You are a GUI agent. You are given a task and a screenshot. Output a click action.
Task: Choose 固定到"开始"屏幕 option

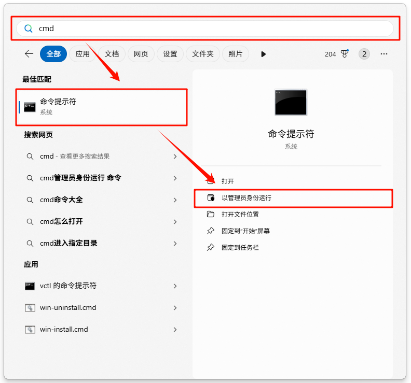coord(245,231)
